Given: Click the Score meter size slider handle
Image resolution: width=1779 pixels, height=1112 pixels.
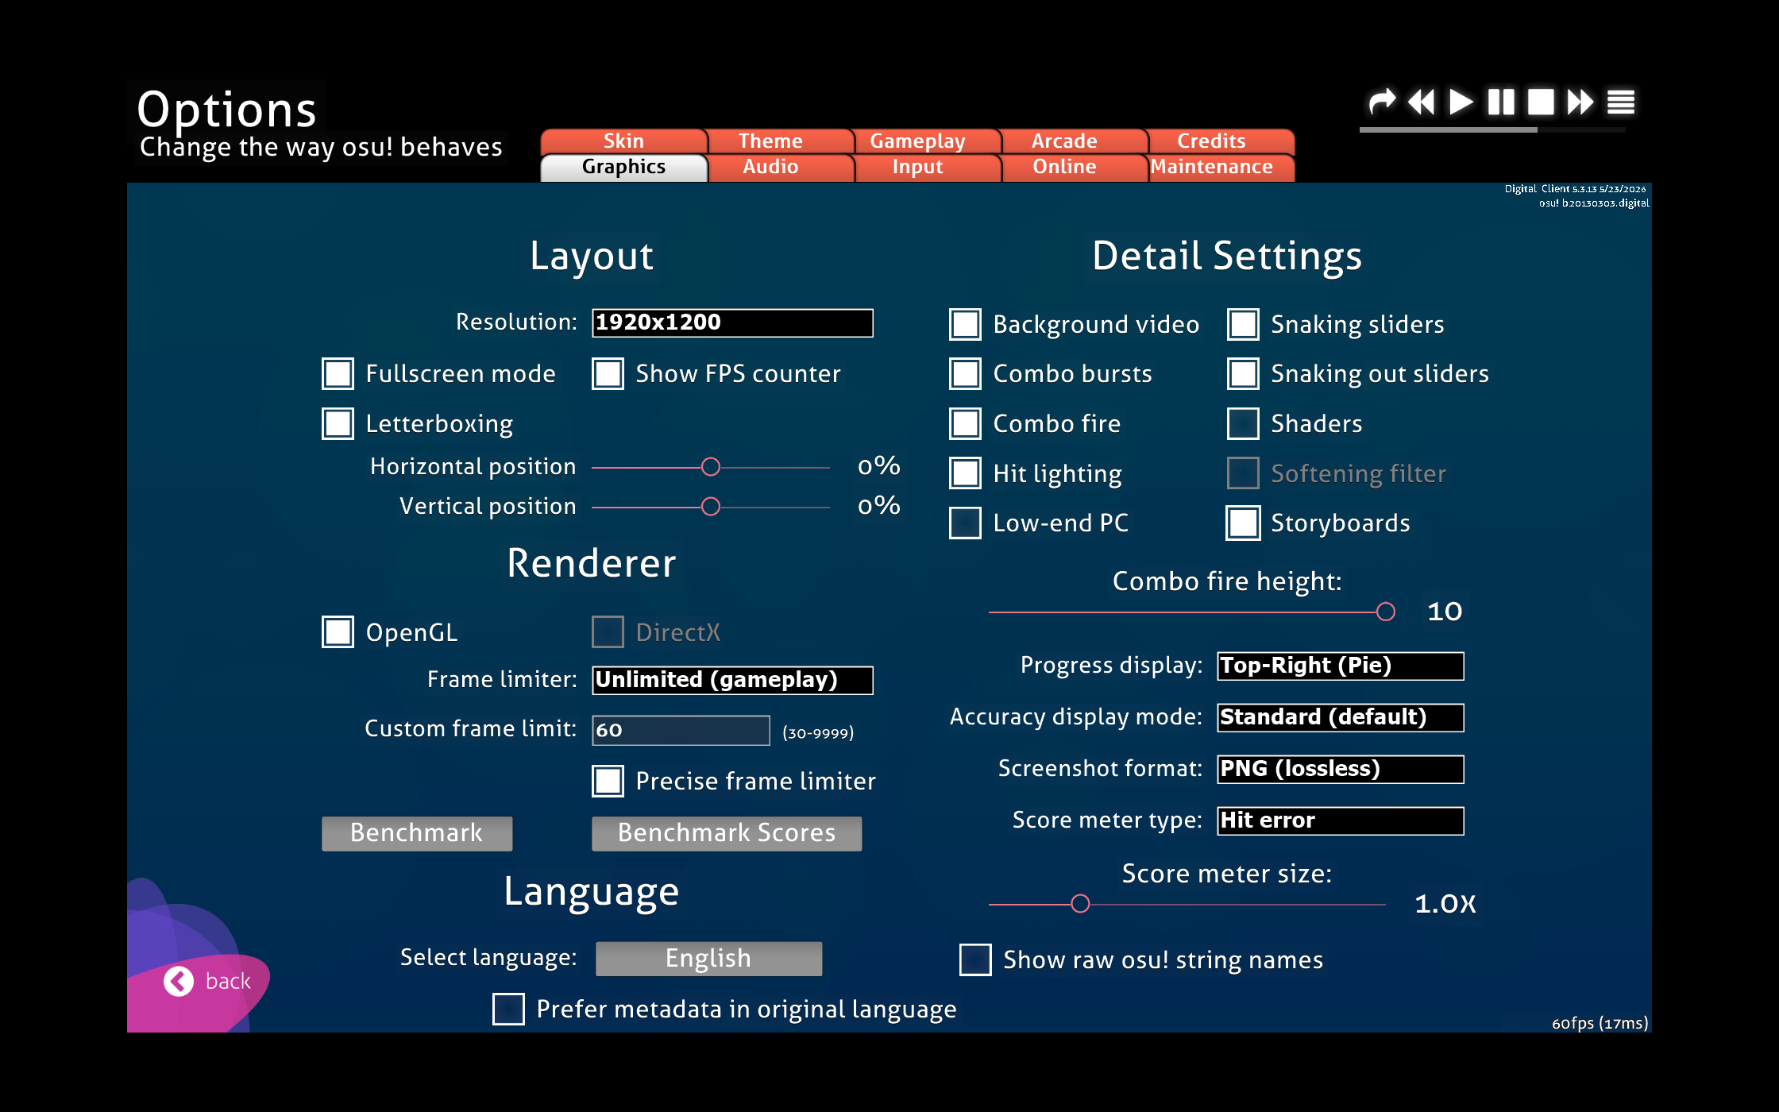Looking at the screenshot, I should [1080, 903].
